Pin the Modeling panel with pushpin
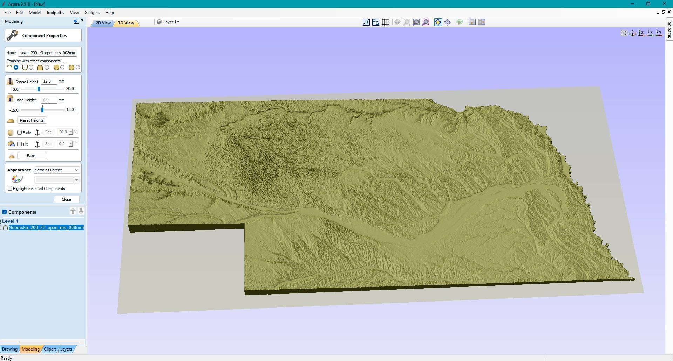Viewport: 673px width, 361px height. 82,21
